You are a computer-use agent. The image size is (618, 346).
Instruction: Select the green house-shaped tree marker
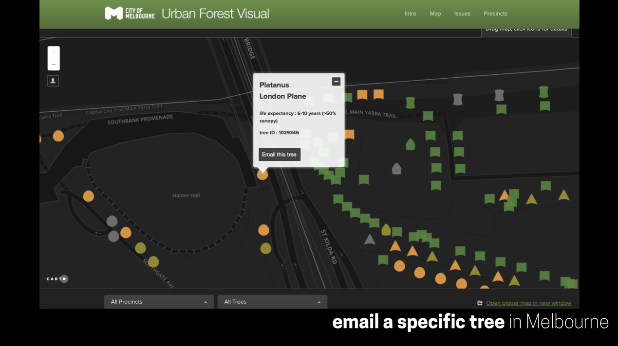(411, 144)
